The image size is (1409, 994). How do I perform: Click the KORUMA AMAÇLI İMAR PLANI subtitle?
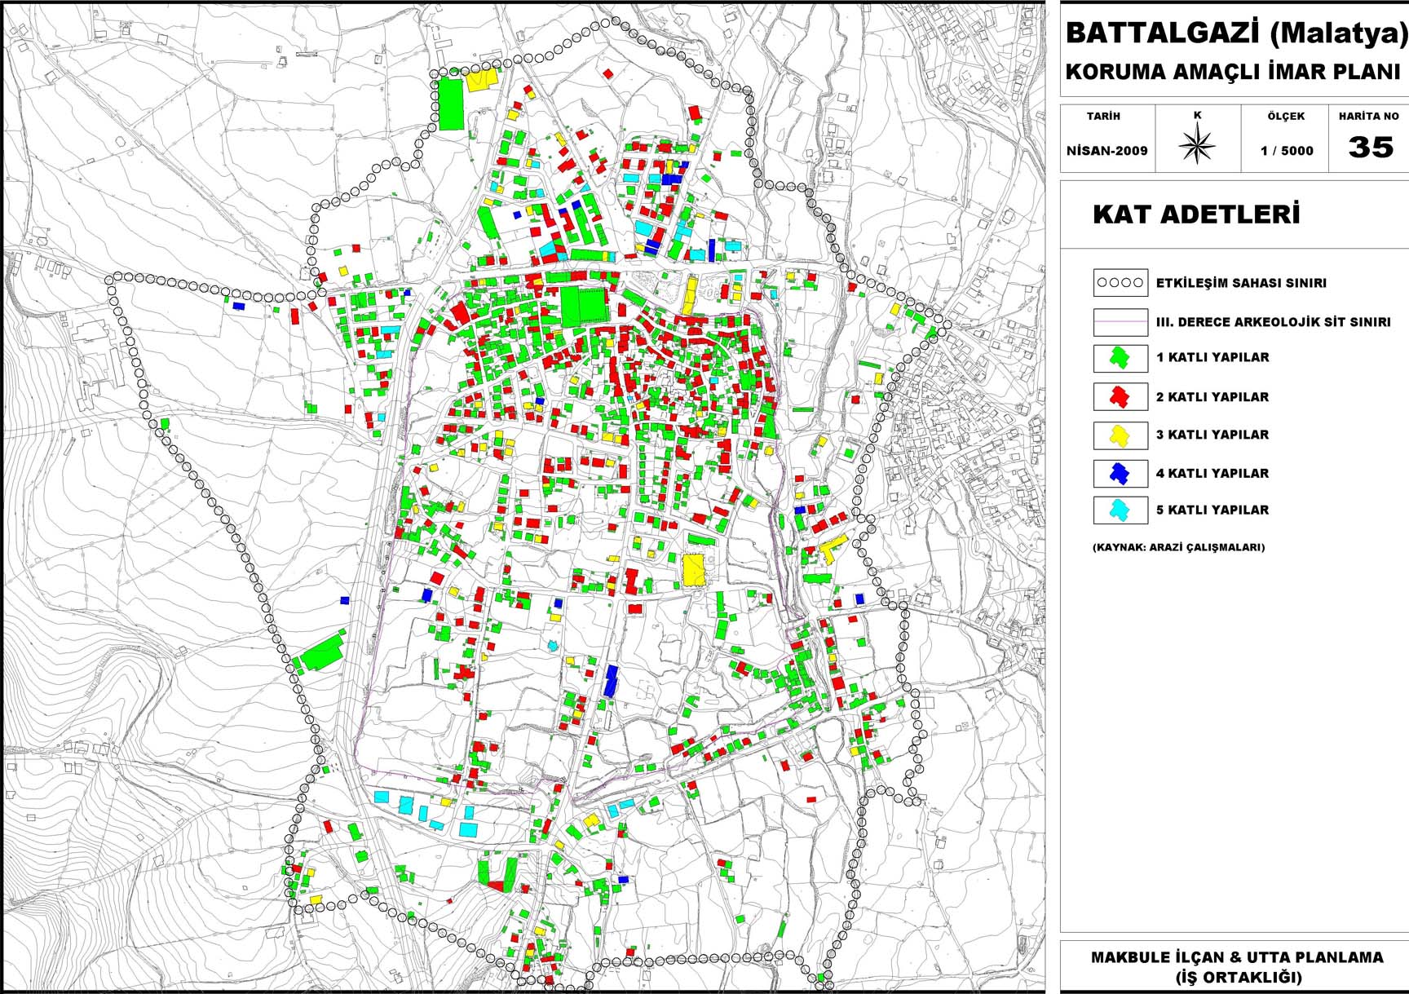[x=1232, y=71]
